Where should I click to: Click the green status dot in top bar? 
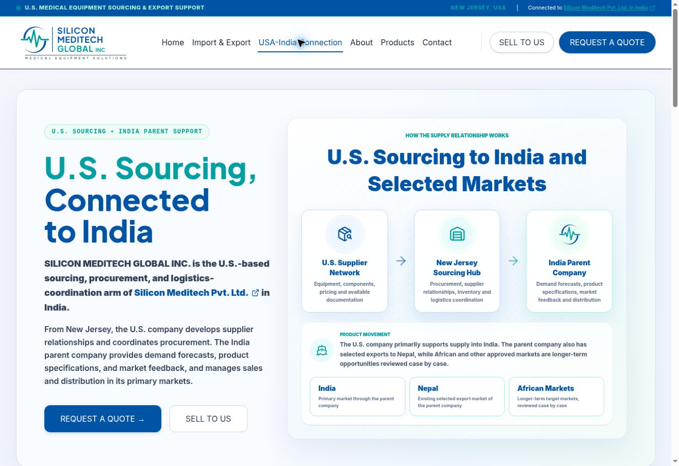pyautogui.click(x=19, y=8)
